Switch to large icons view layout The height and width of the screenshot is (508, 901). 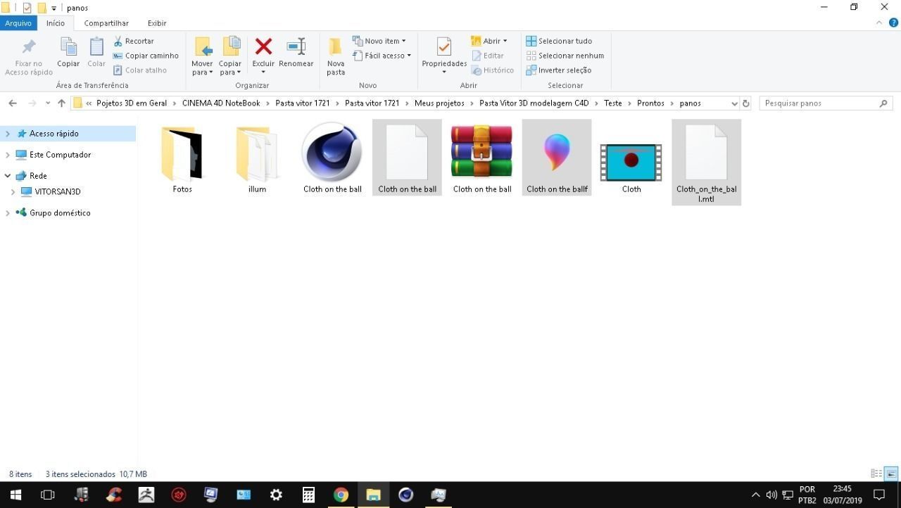[x=891, y=474]
